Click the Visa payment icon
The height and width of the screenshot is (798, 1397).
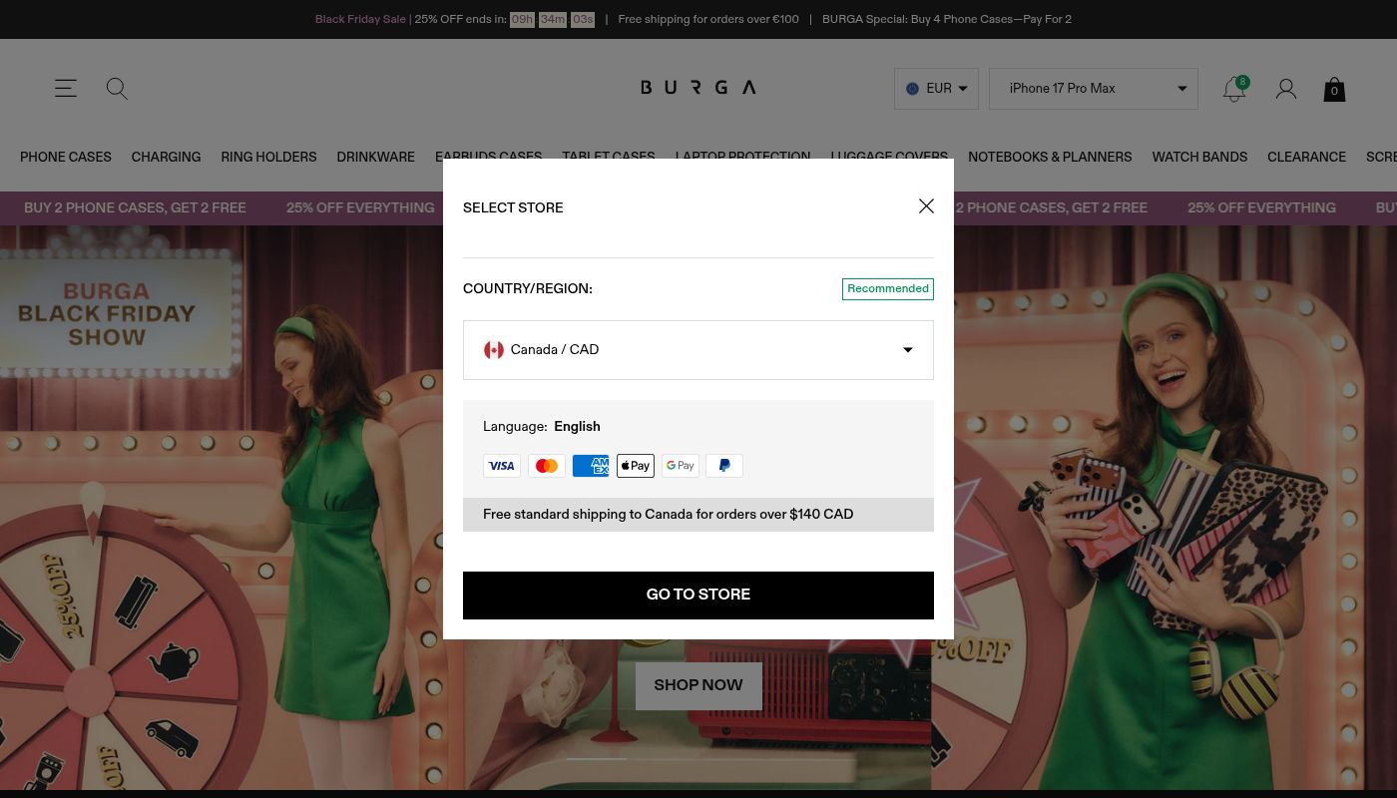click(x=502, y=466)
